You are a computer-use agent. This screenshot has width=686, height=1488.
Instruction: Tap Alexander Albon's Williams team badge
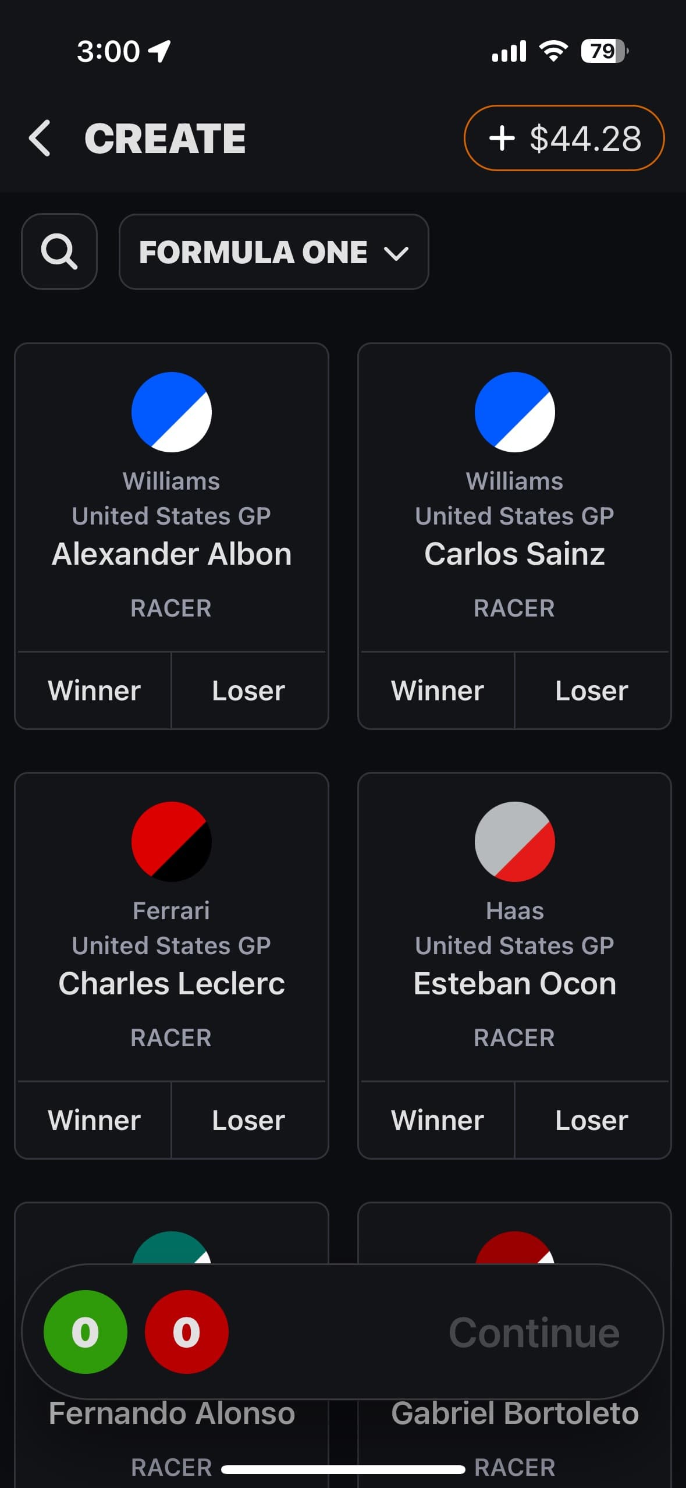pos(172,412)
